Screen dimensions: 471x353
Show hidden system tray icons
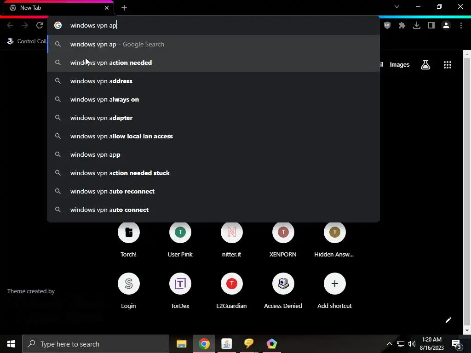tap(389, 344)
